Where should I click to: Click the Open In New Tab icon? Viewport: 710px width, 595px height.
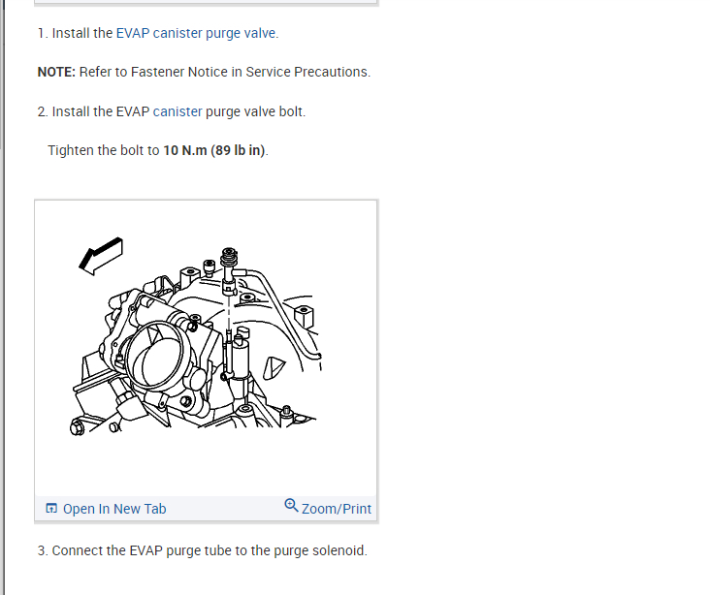[x=51, y=508]
